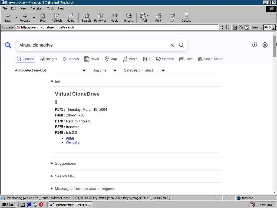Switch to the Social Media tab
The width and height of the screenshot is (277, 208).
[210, 59]
